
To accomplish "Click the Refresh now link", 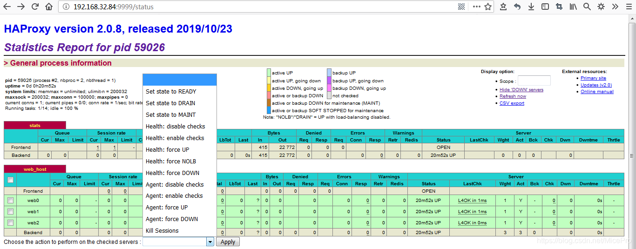I will (513, 96).
